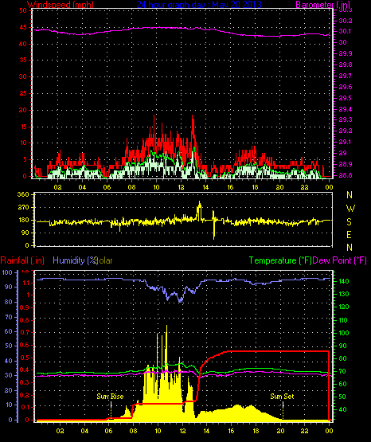Click "270" on the wind direction axis
Image resolution: width=371 pixels, height=442 pixels.
click(23, 208)
